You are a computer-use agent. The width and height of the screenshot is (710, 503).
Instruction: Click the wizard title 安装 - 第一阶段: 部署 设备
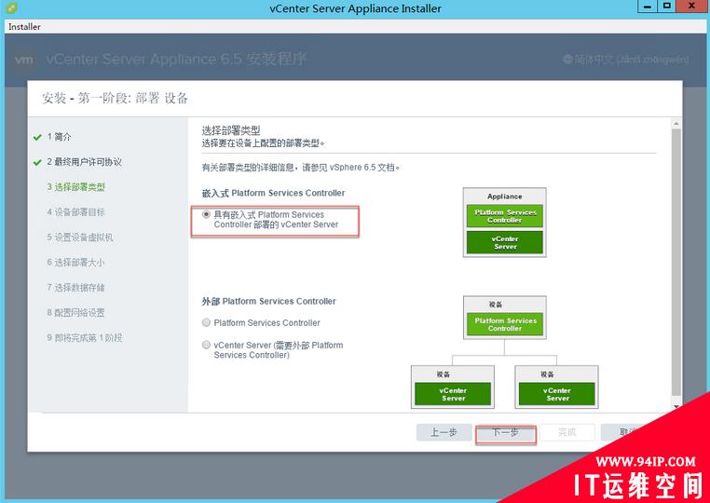pos(115,98)
